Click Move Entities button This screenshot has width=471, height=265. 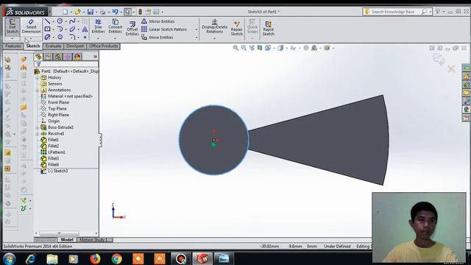point(157,38)
